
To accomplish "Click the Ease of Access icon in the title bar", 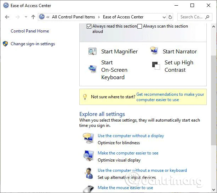I will click(x=6, y=6).
